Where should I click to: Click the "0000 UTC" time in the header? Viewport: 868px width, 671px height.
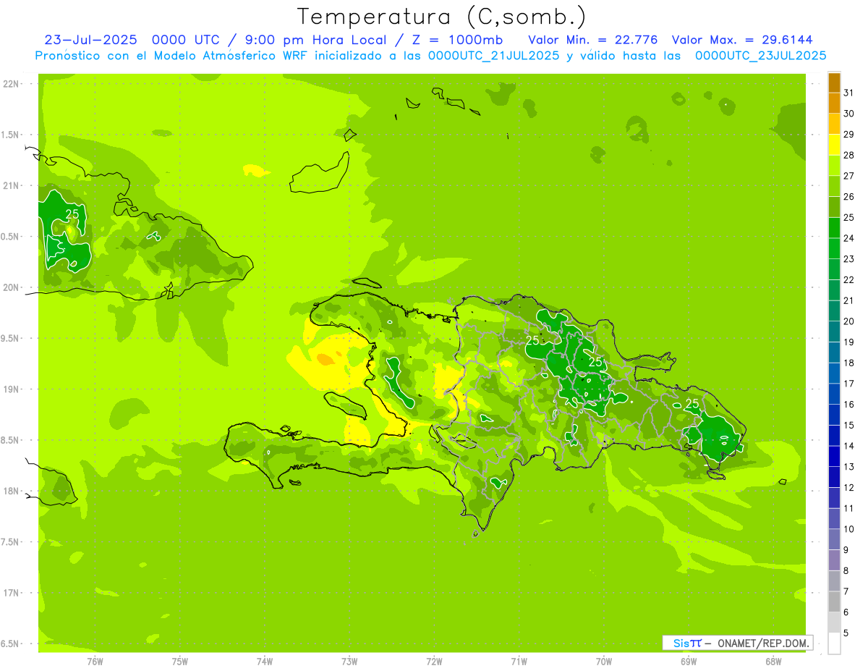coord(184,40)
